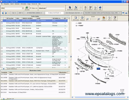Check the 8349 Seal row checkbox

pyautogui.click(x=2, y=29)
